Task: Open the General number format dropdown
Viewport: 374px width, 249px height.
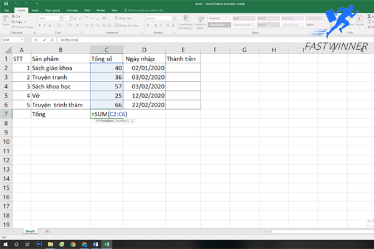Action: pyautogui.click(x=173, y=18)
